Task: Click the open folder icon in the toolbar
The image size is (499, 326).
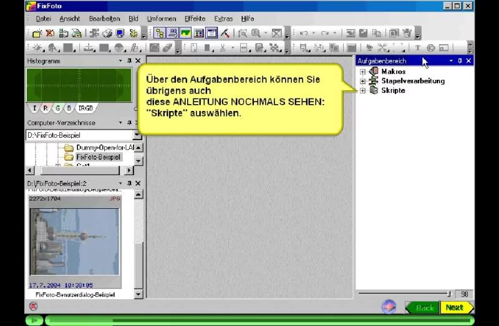Action: tap(37, 33)
